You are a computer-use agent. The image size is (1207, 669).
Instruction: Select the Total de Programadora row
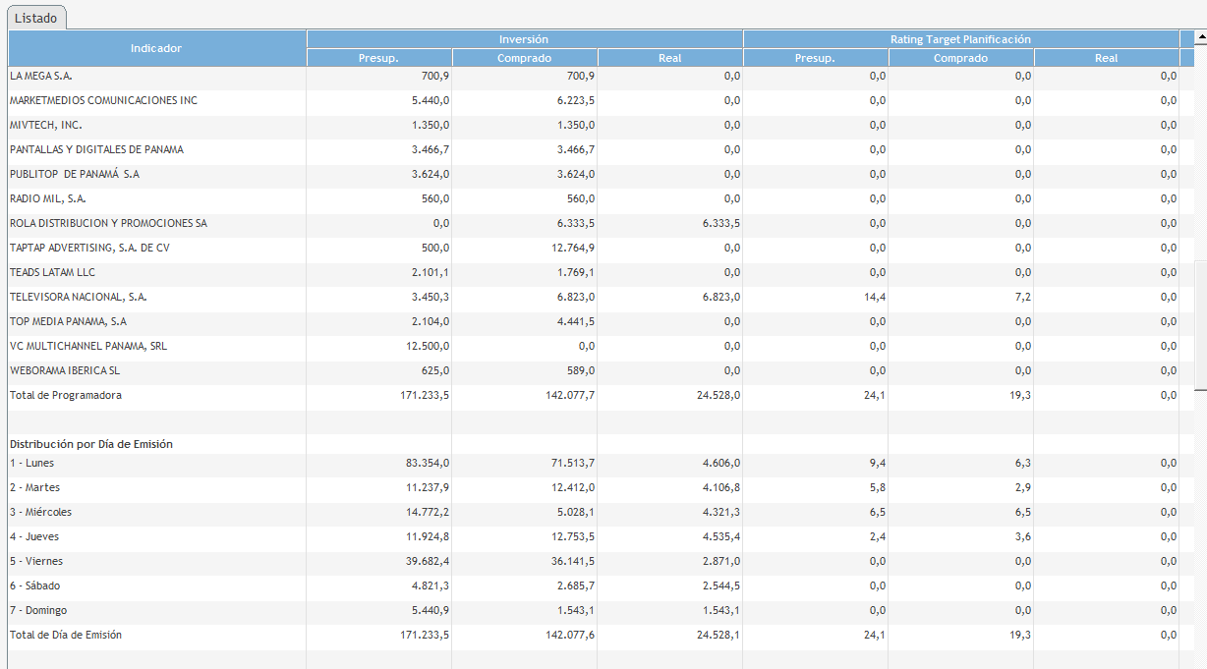tap(66, 395)
